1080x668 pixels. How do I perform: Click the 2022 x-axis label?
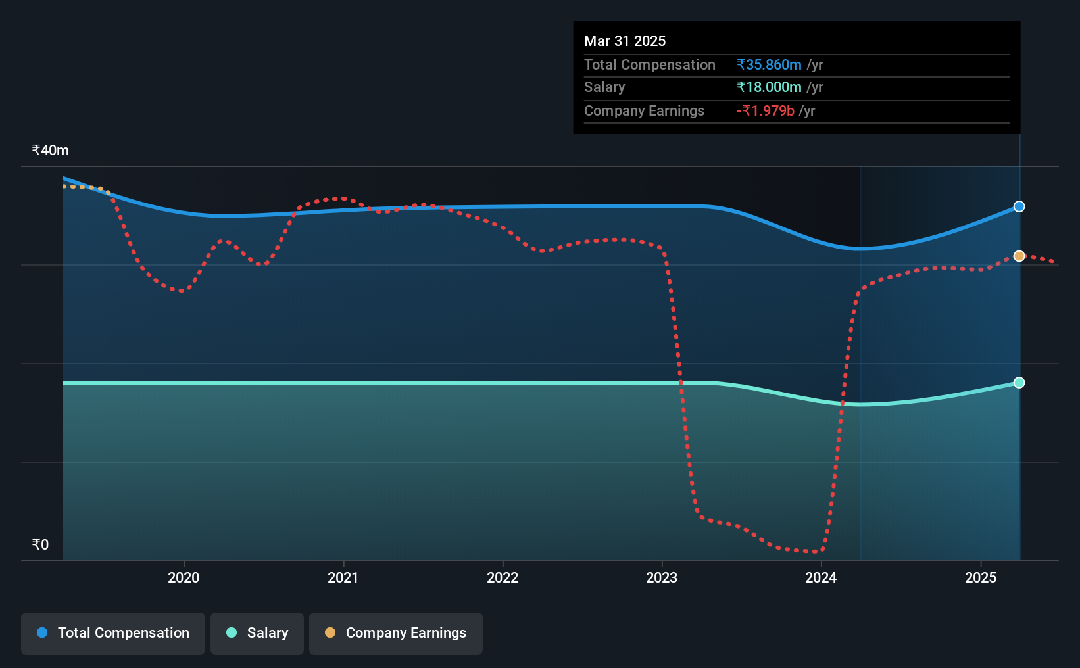[503, 577]
